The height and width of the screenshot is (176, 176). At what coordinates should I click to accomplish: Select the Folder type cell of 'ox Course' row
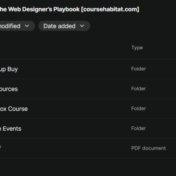coord(139,109)
